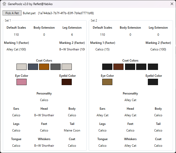Click Set 1 Ears value Calico
Screen dimensions: 176x153
16,115
